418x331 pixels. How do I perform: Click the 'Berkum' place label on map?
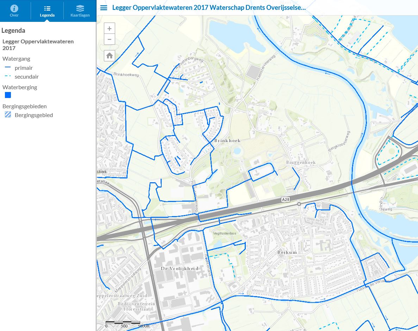tap(287, 252)
